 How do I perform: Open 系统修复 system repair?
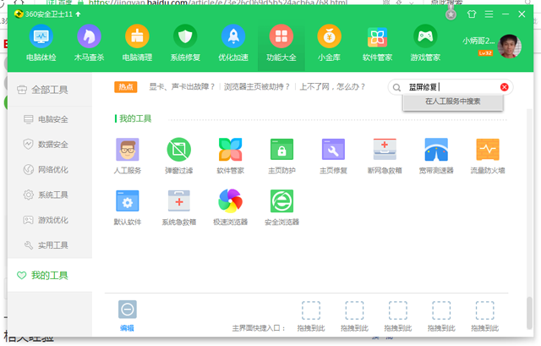point(185,43)
